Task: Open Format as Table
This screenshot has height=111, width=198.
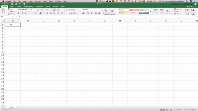Action: coord(113,12)
